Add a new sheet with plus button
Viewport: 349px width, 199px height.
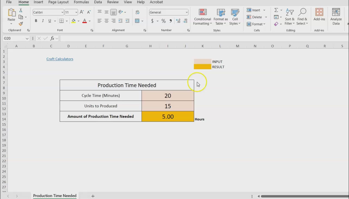click(93, 196)
